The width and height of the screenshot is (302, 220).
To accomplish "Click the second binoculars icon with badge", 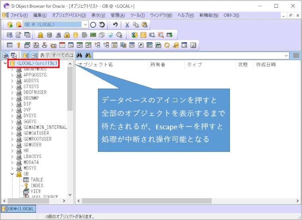I will tap(88, 56).
